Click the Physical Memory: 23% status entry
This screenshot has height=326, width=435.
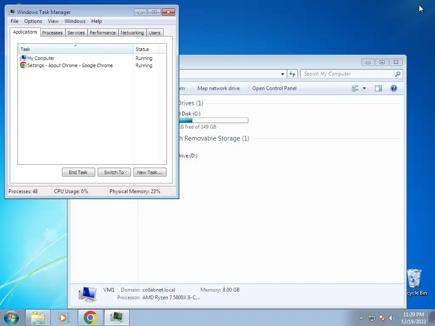pyautogui.click(x=135, y=191)
